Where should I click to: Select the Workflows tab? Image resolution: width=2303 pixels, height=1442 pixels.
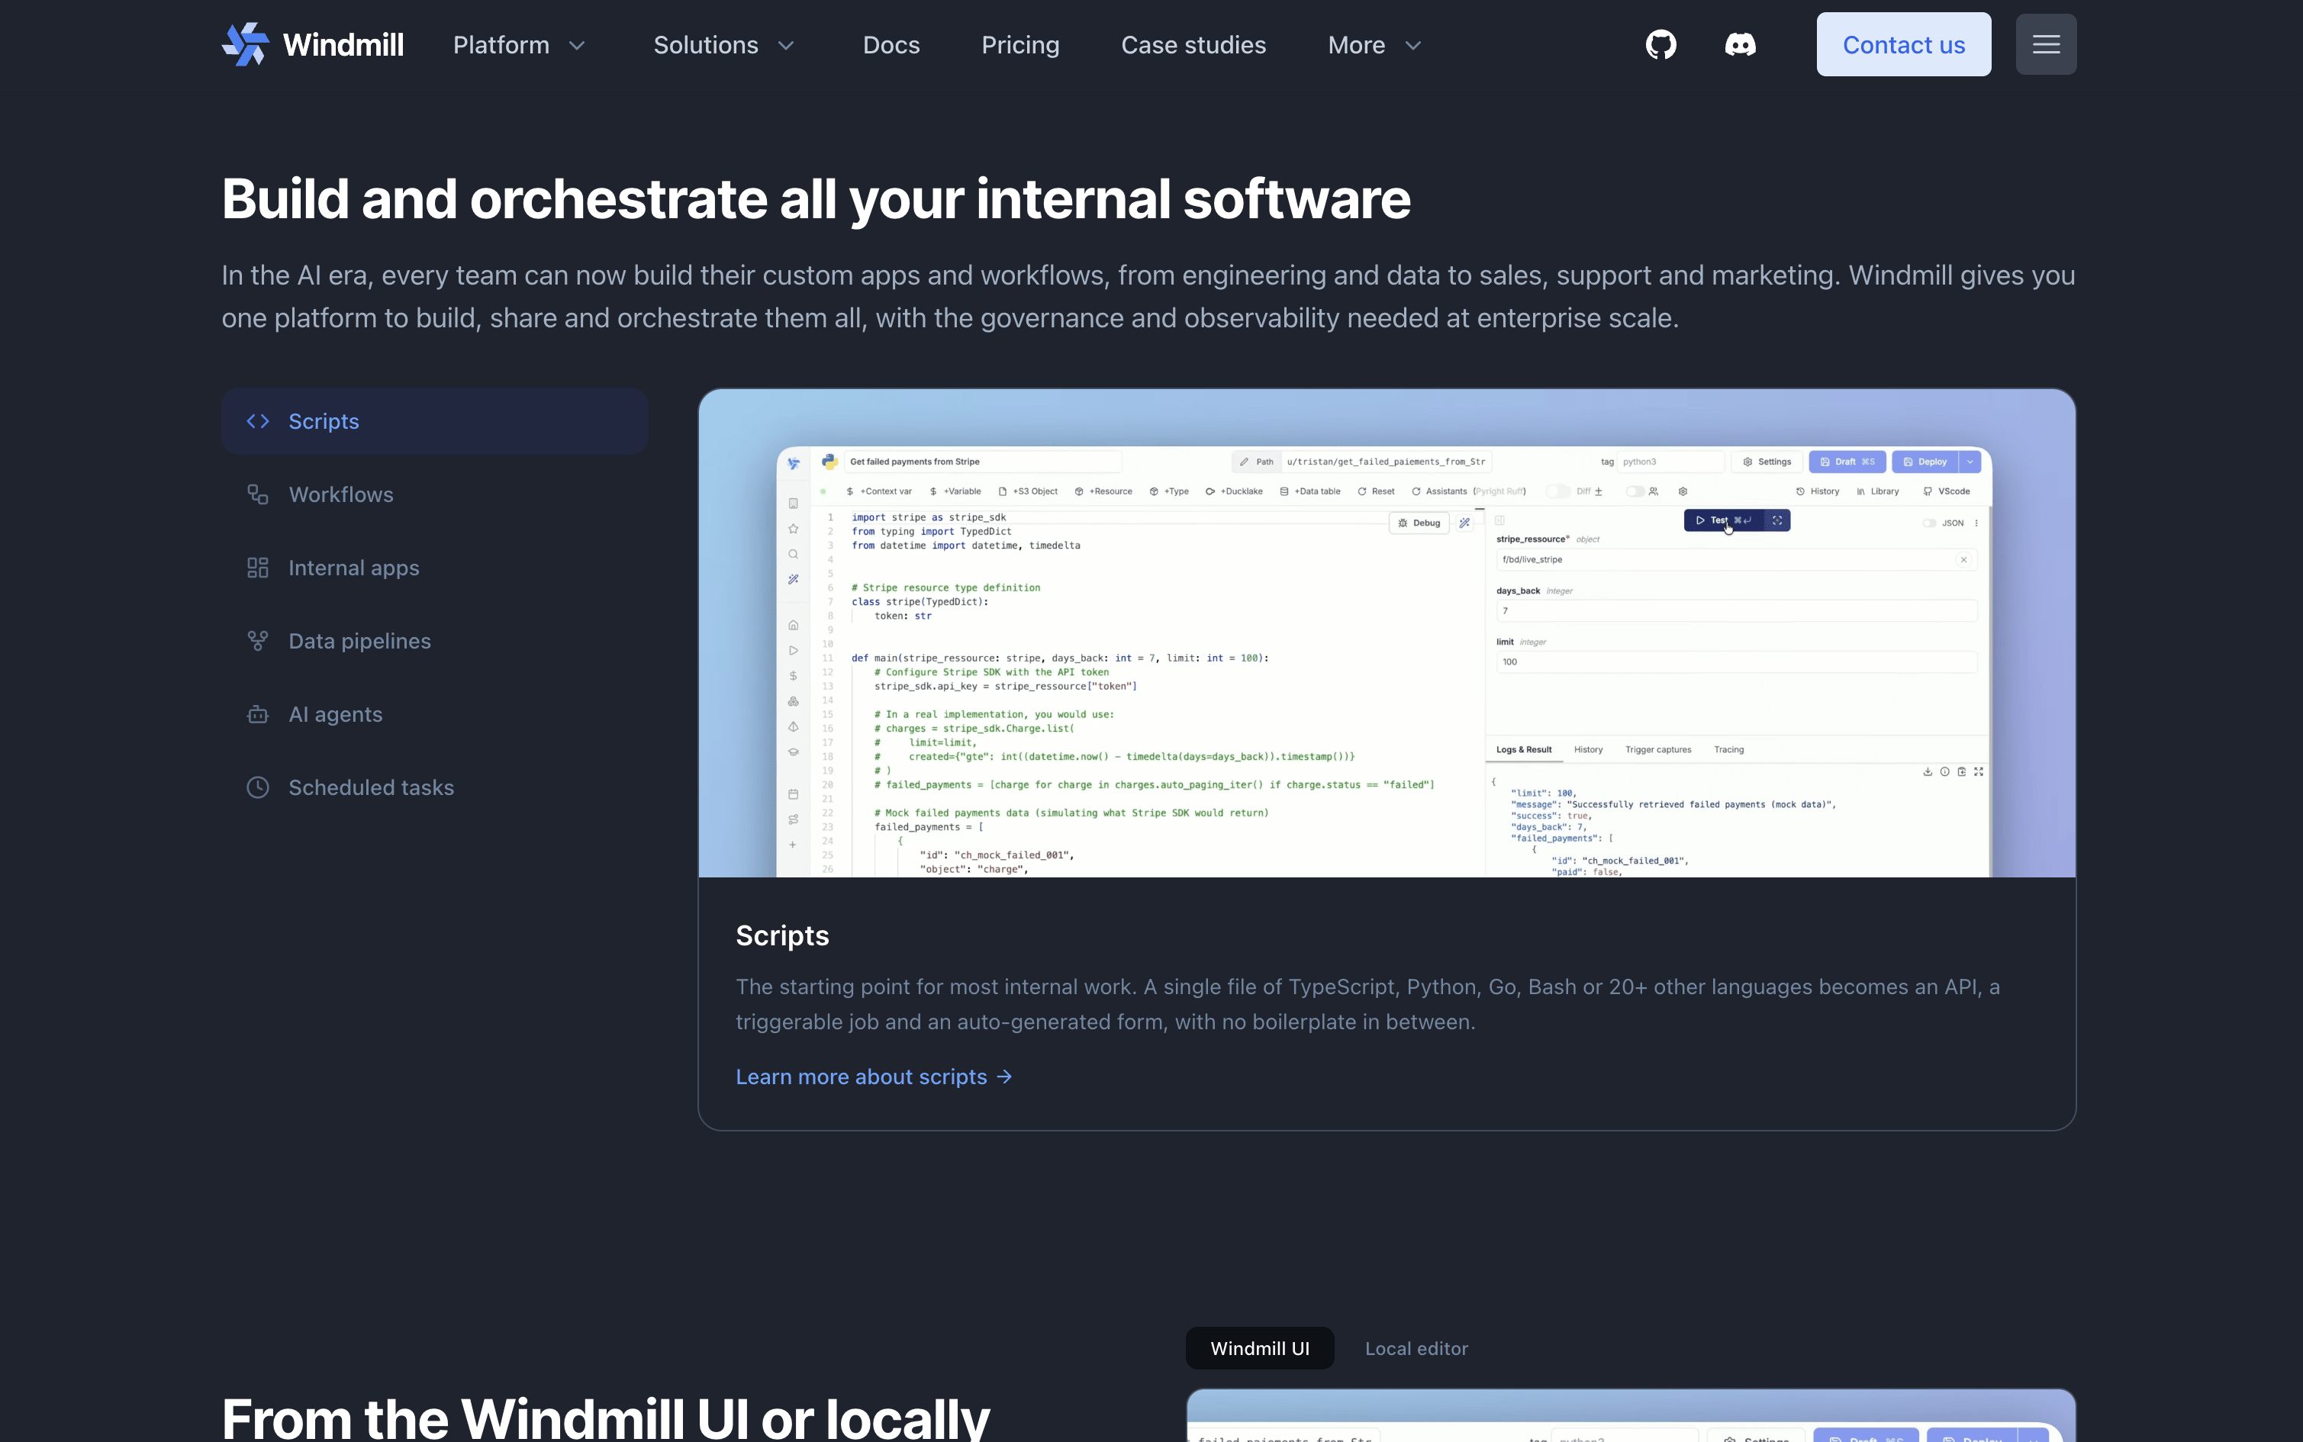click(x=435, y=495)
